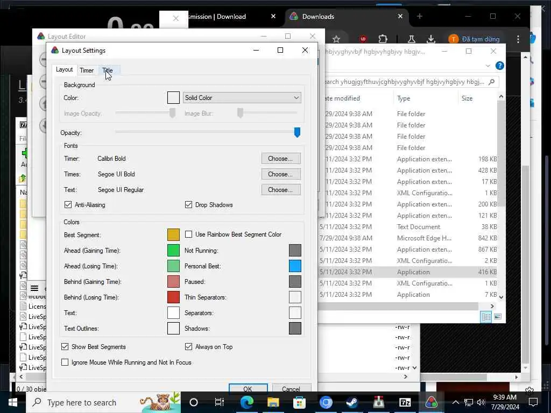
Task: Adjust the Opacity slider handle
Action: 297,132
